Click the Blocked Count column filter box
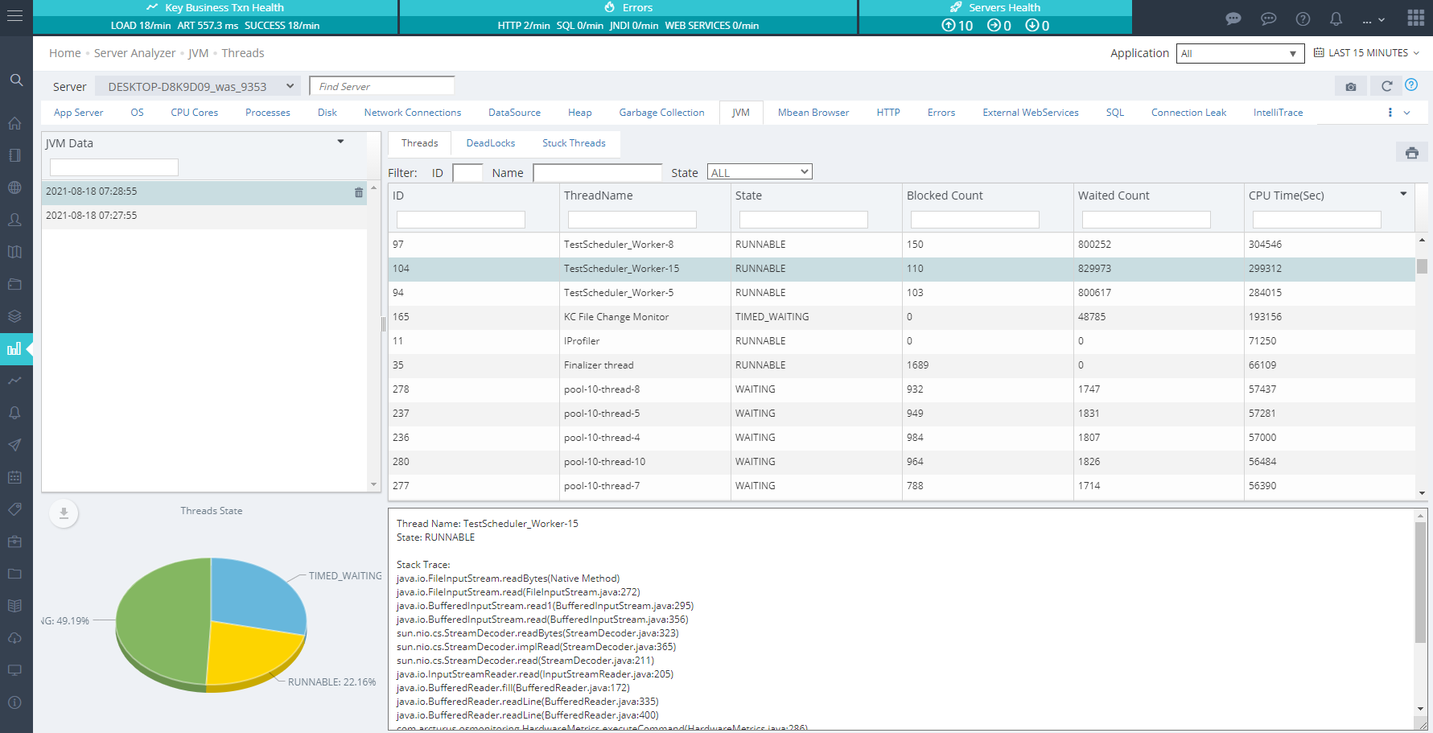Viewport: 1433px width, 733px height. tap(974, 219)
